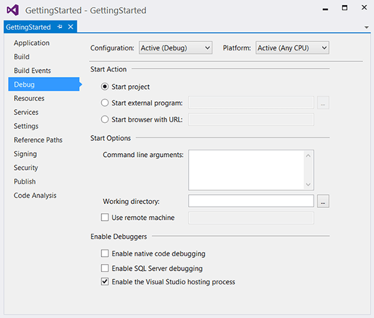Choose Start external program option
This screenshot has width=374, height=318.
tap(105, 103)
